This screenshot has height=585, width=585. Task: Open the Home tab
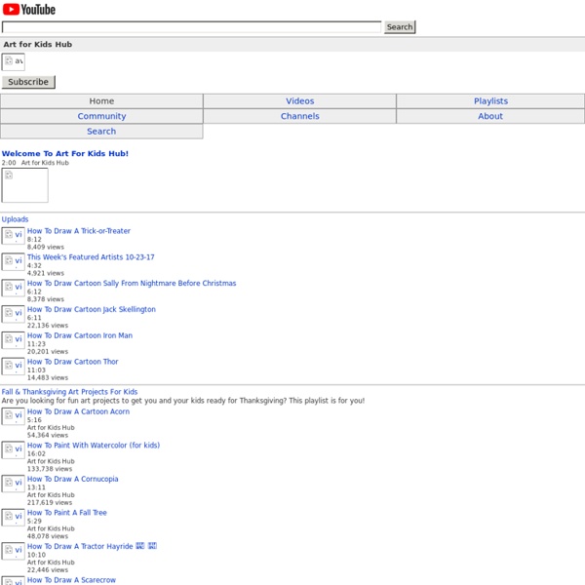tap(101, 101)
